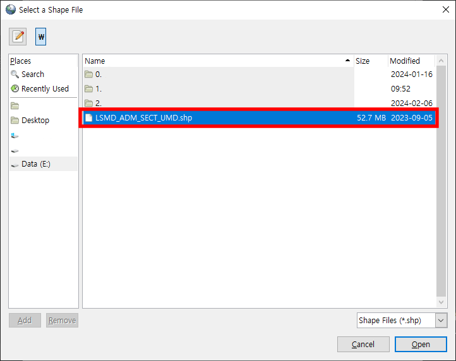
Task: Sort by Name column header
Action: coord(218,61)
